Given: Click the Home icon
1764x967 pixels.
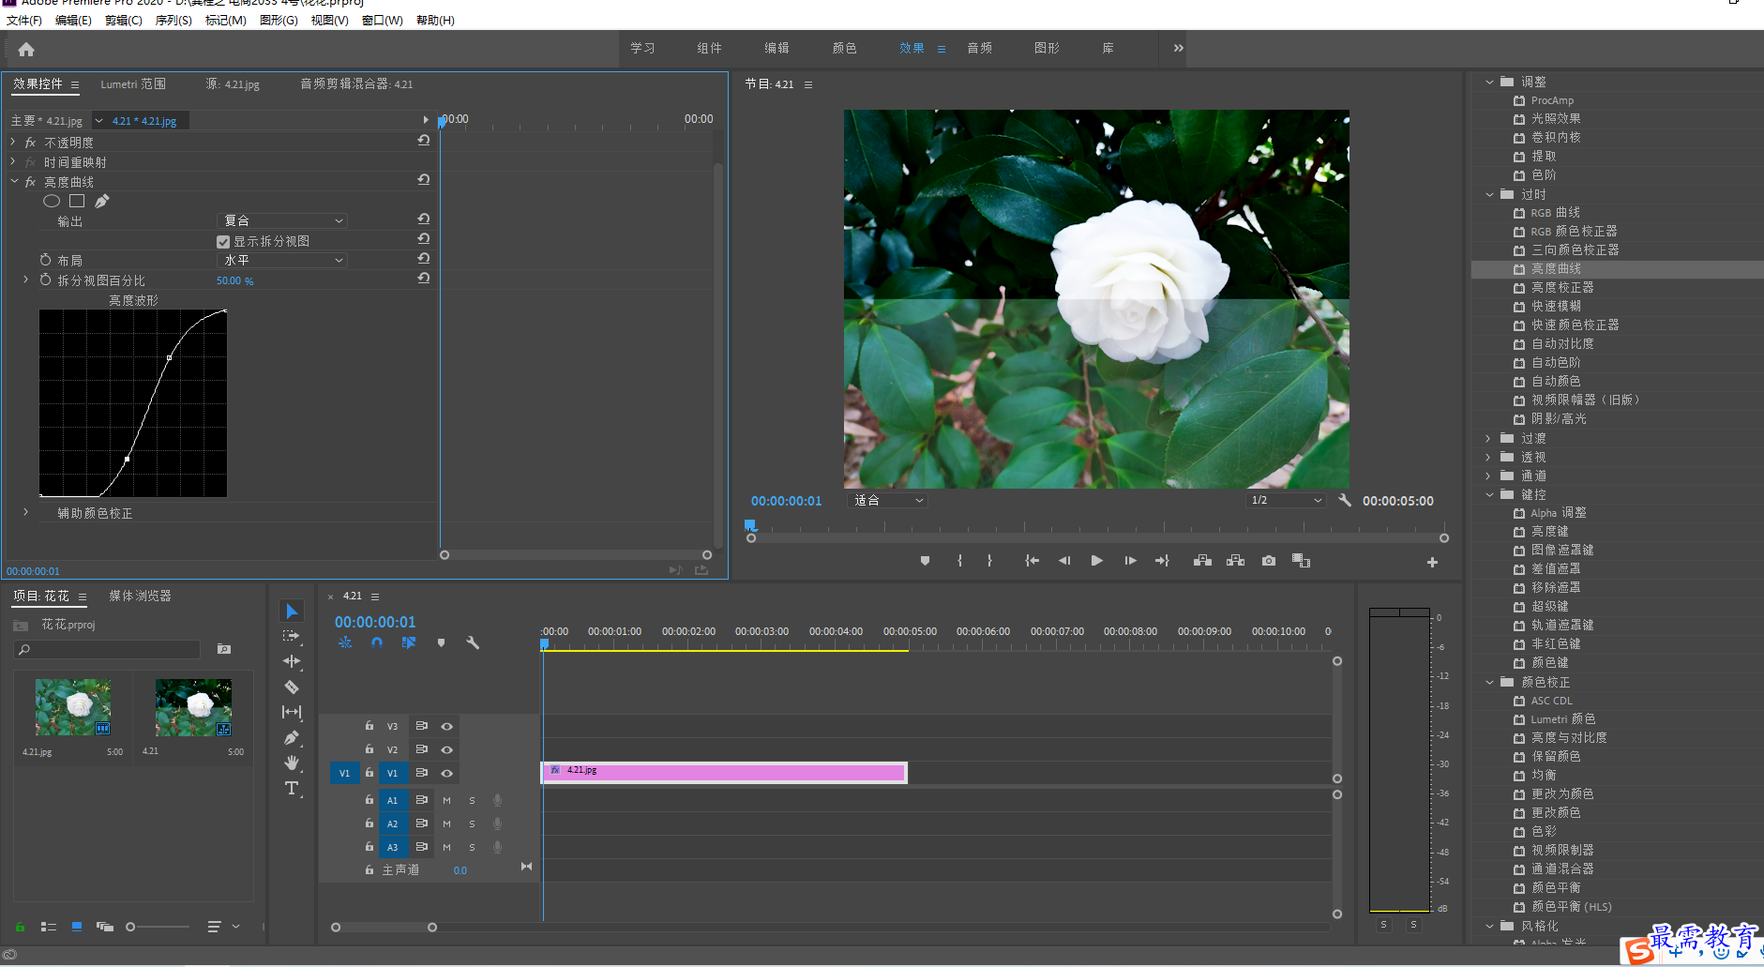Looking at the screenshot, I should (26, 49).
